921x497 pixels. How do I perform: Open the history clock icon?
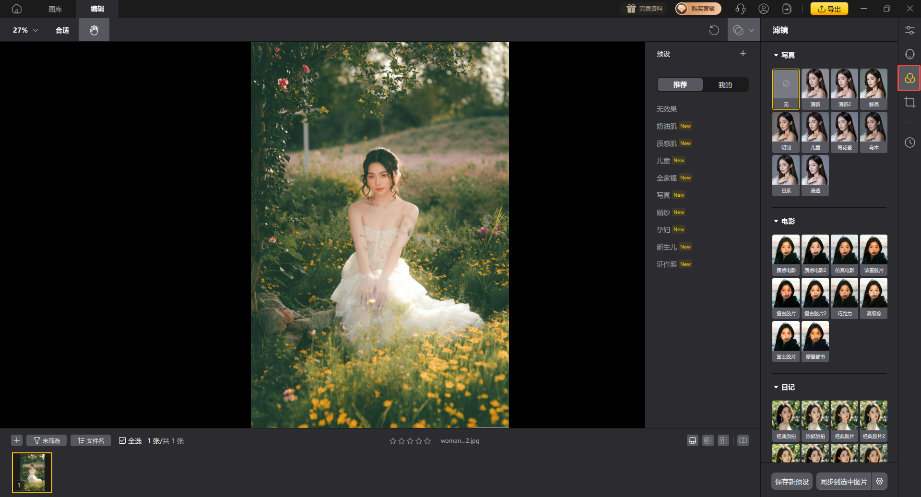pyautogui.click(x=909, y=142)
